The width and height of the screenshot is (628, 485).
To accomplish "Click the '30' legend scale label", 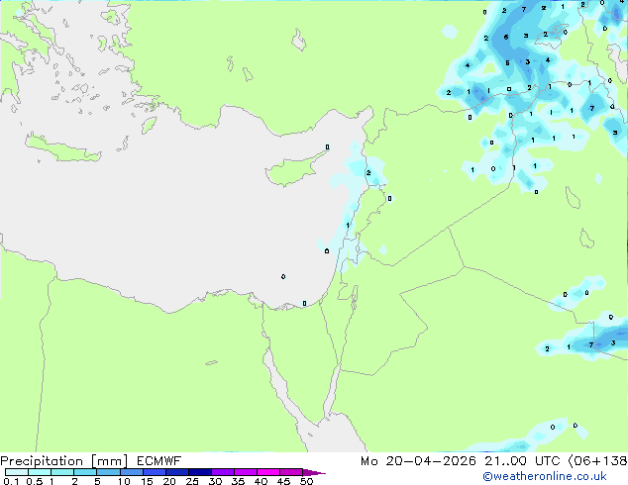I will 215,481.
